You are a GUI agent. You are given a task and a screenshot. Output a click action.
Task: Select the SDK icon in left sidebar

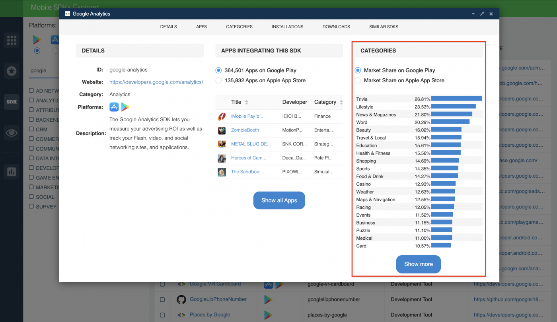click(x=12, y=102)
